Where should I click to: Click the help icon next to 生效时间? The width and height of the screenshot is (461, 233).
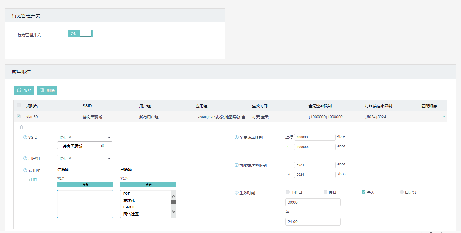236,193
